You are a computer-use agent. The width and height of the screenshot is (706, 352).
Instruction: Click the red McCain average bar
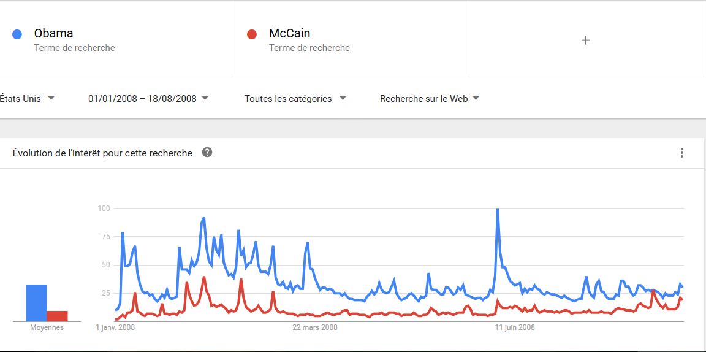(x=57, y=316)
